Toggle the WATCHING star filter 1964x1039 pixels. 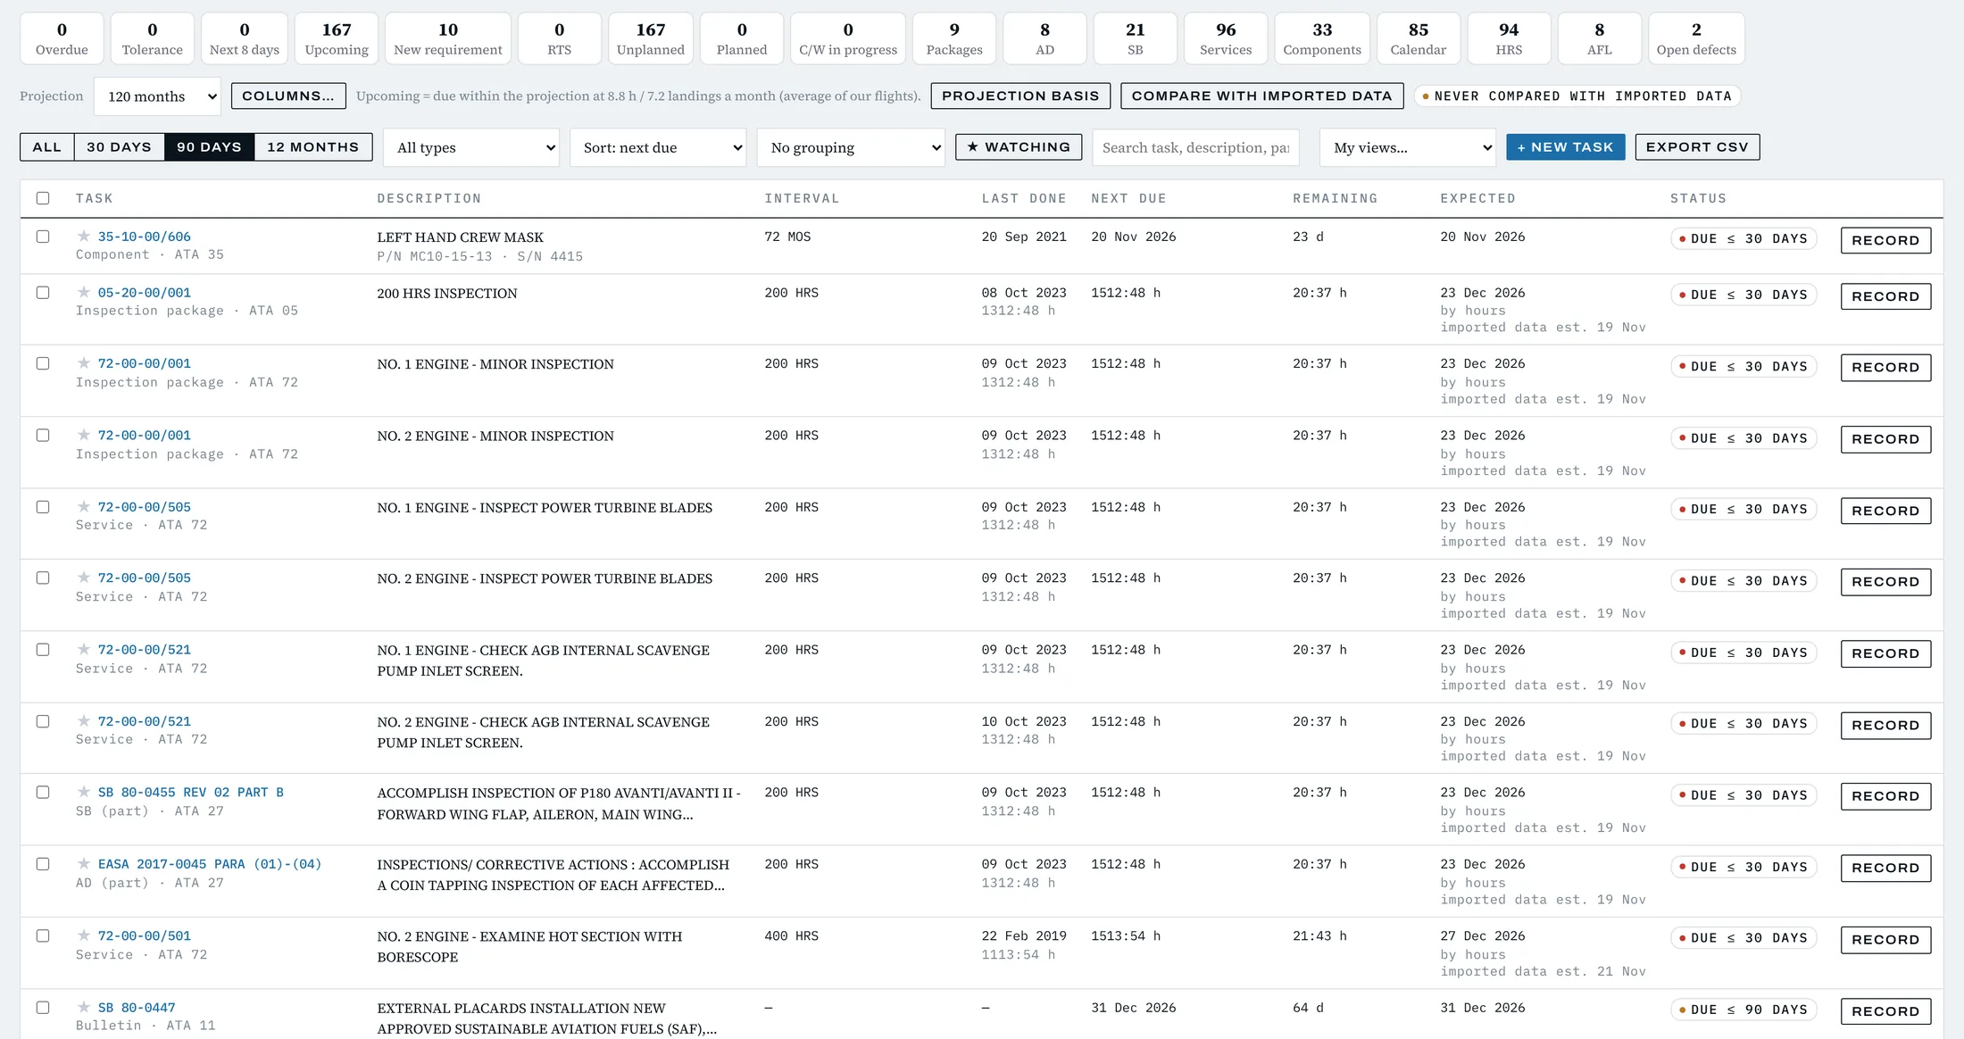pyautogui.click(x=1019, y=147)
